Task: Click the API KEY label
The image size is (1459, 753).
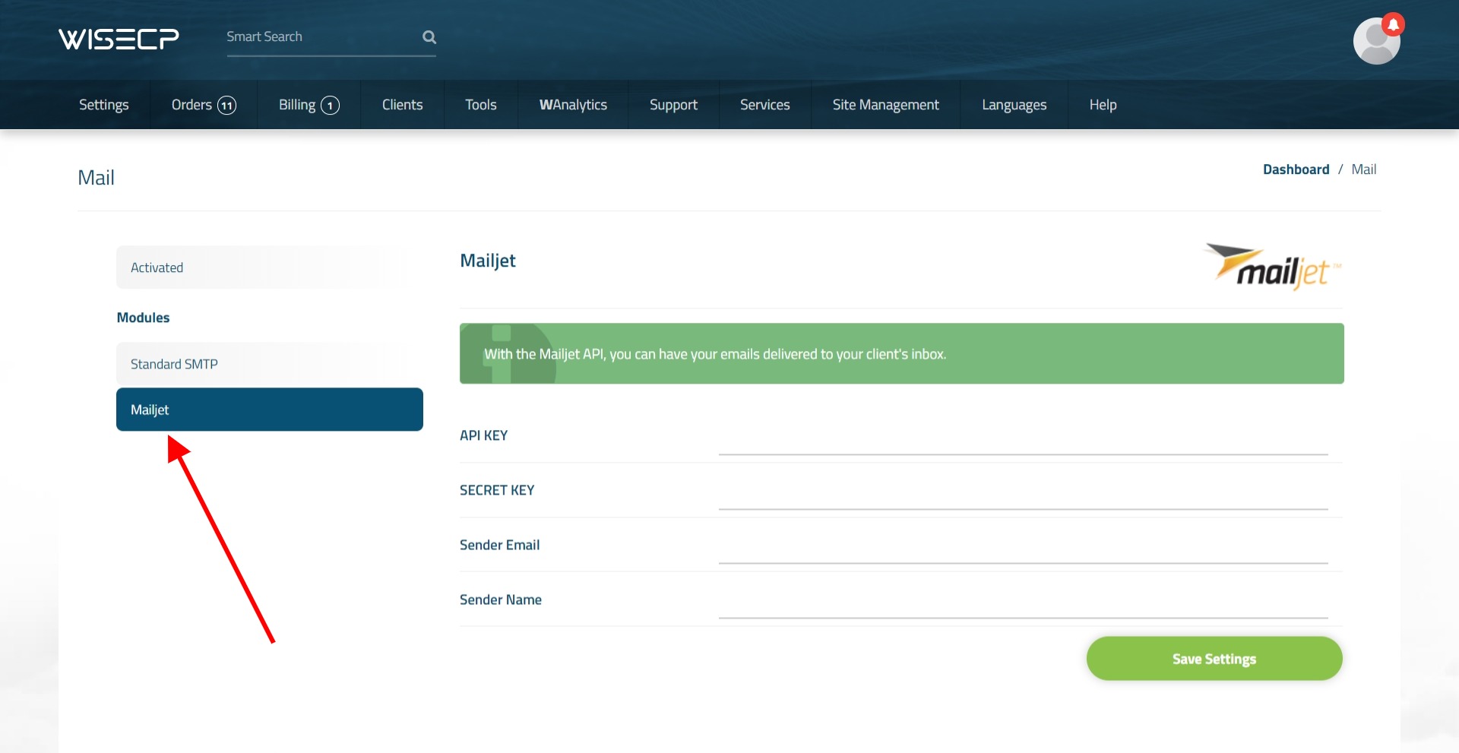Action: [x=483, y=435]
